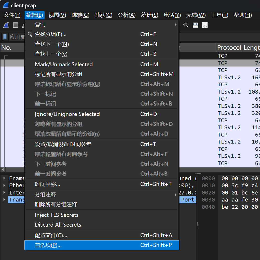Image resolution: width=260 pixels, height=260 pixels.
Task: Click hex byte 'bc' in row 0020
Action: coord(245,192)
